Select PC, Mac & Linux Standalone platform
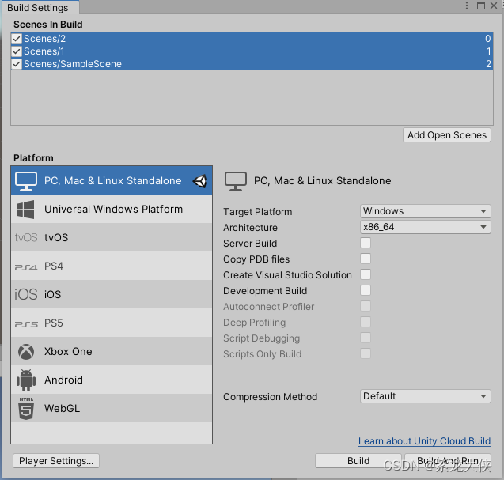 coord(112,180)
